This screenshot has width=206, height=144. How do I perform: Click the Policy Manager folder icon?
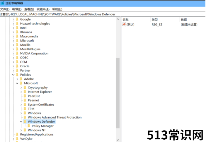(x=29, y=126)
